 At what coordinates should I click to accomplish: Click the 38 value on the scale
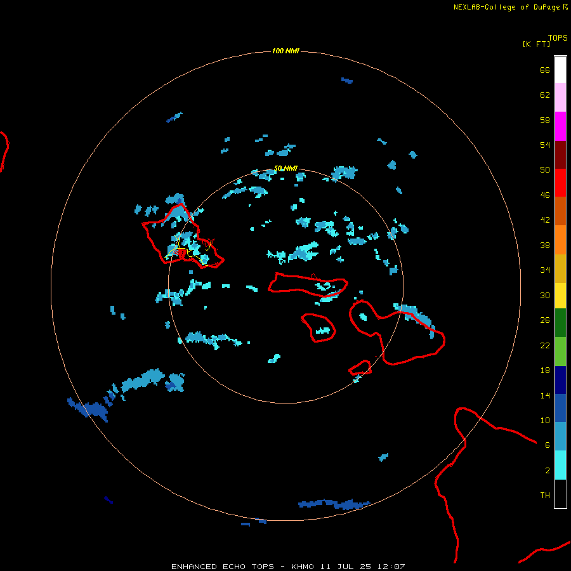545,246
